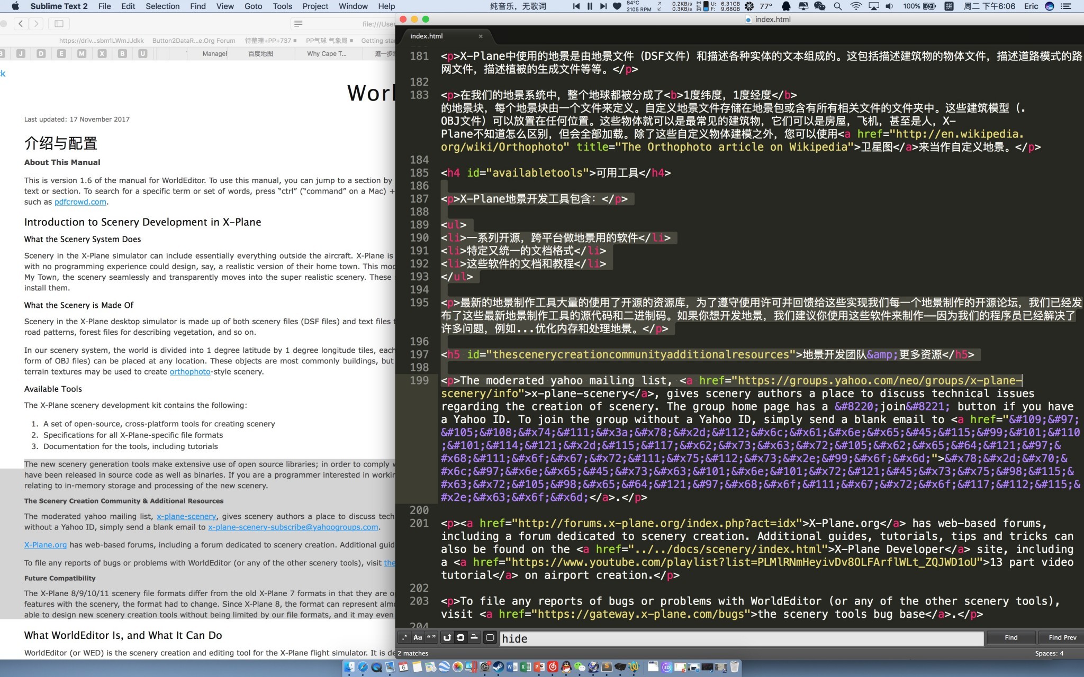Viewport: 1084px width, 677px height.
Task: Open the input method menu (拼)
Action: pos(949,6)
